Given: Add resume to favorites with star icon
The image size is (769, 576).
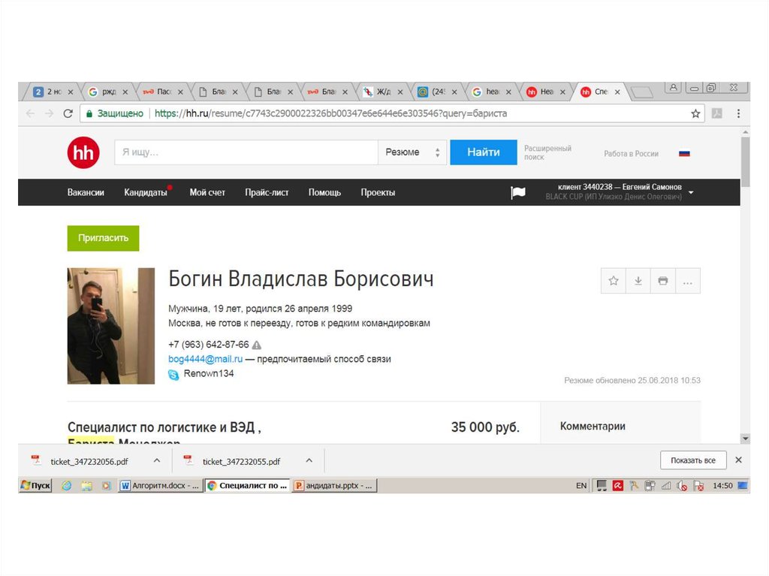Looking at the screenshot, I should pyautogui.click(x=614, y=281).
